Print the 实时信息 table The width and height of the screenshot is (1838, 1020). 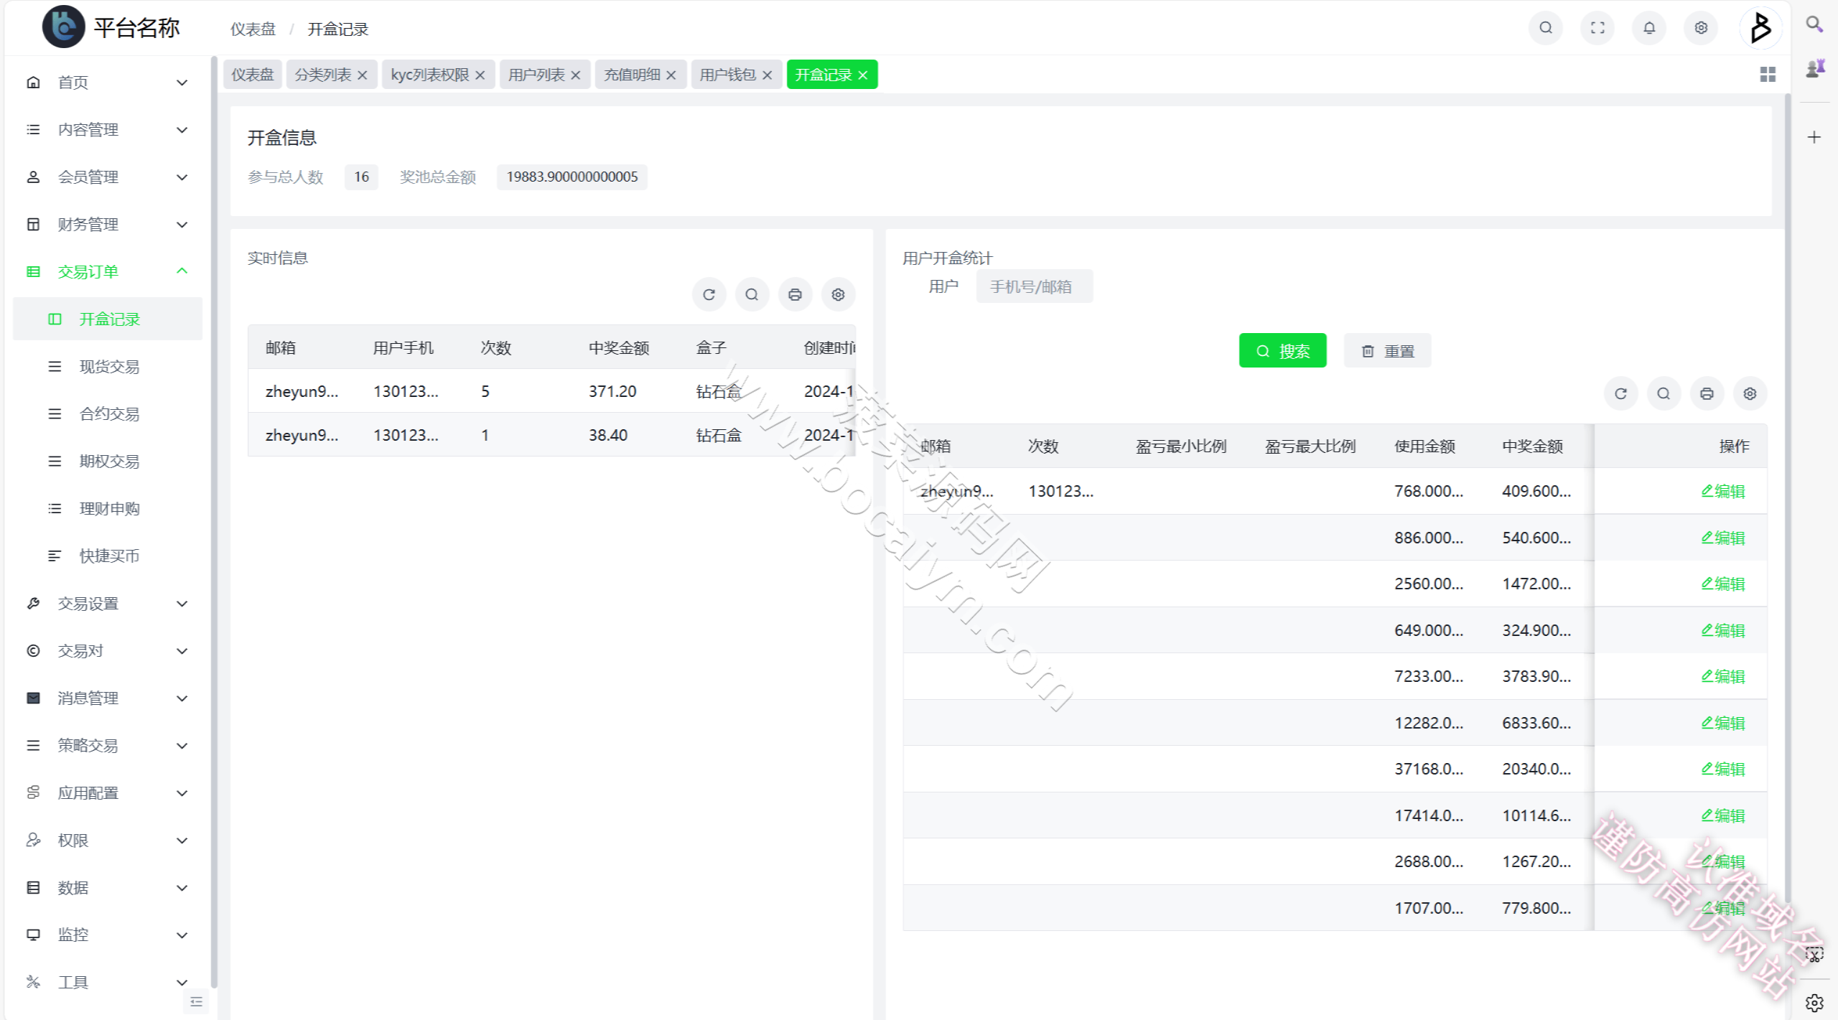[x=795, y=294]
